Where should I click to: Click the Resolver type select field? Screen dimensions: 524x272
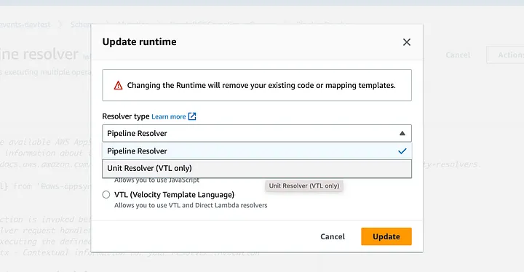[x=257, y=133]
